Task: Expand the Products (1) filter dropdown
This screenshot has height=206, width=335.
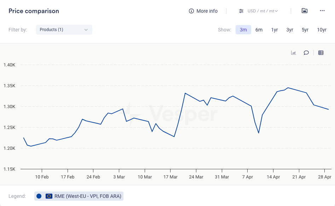Action: (64, 30)
